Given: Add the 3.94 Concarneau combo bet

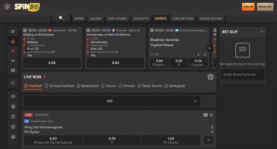Looking at the screenshot, I should click(115, 63).
